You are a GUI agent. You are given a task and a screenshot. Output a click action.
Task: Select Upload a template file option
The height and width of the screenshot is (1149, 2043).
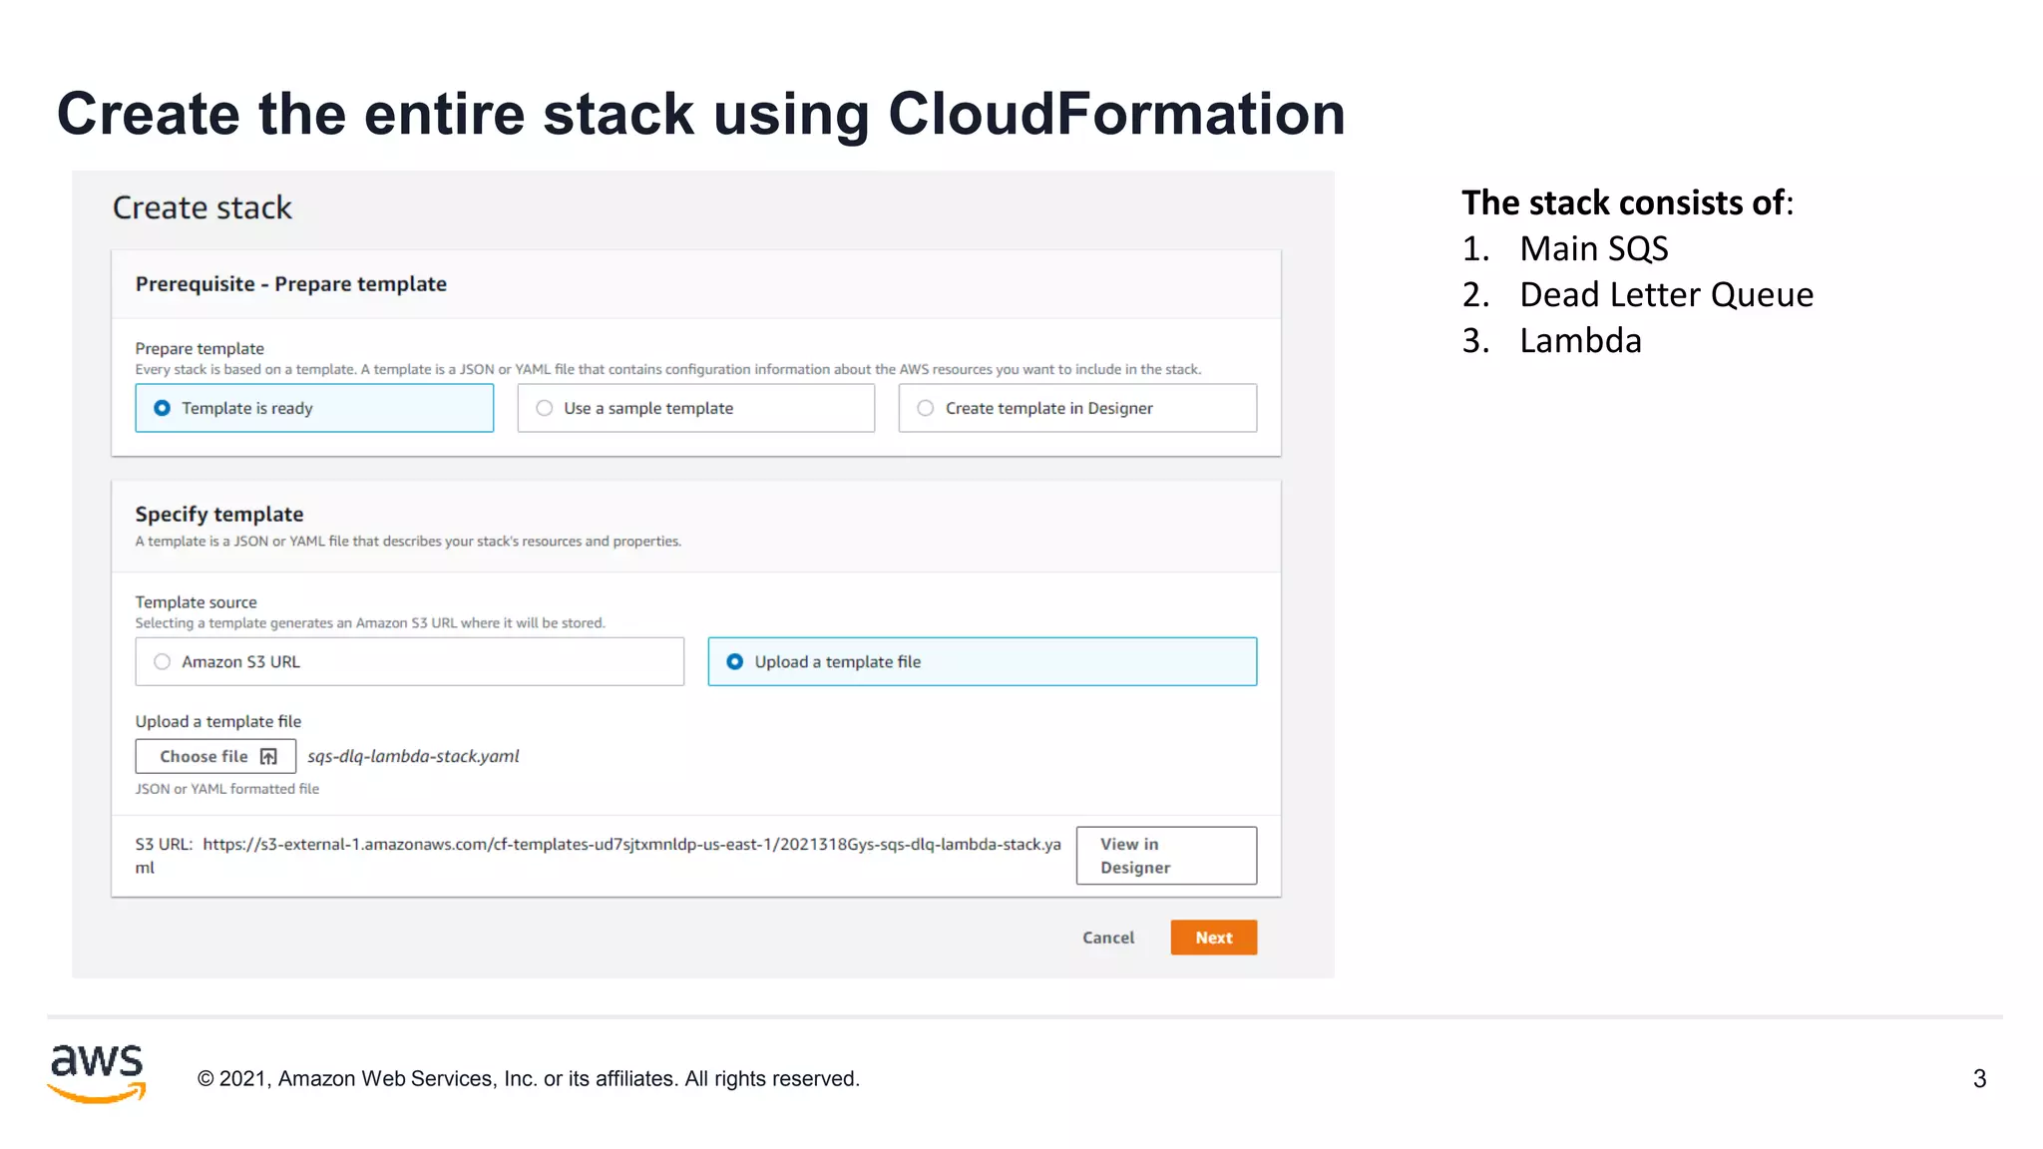pos(735,661)
